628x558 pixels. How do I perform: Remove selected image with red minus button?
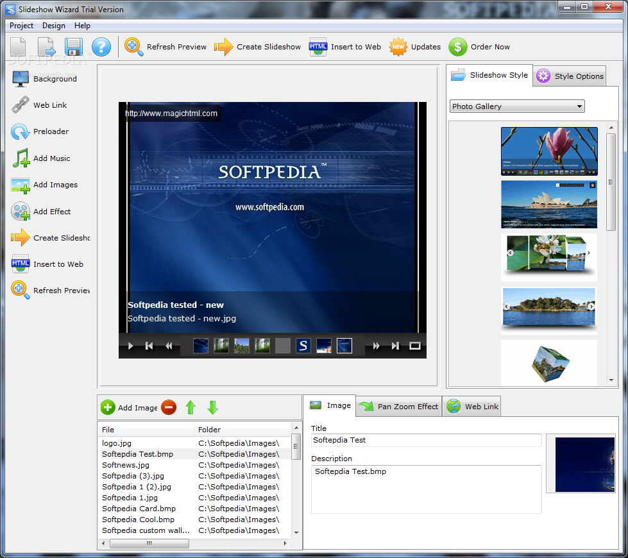[169, 407]
